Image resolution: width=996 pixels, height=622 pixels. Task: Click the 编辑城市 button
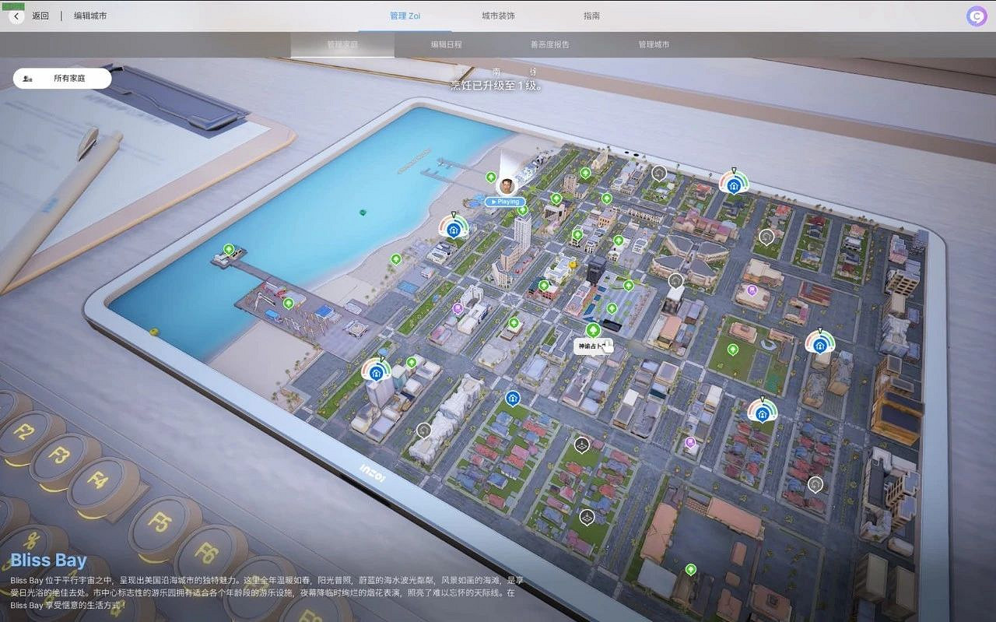[90, 16]
